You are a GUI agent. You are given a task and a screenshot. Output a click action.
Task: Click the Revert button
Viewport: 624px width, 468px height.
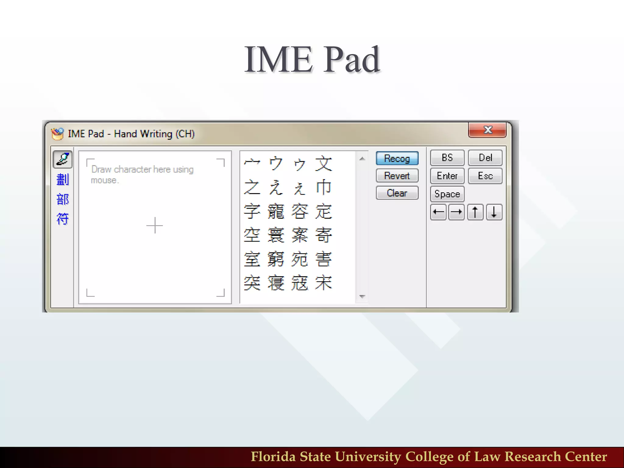(x=397, y=176)
